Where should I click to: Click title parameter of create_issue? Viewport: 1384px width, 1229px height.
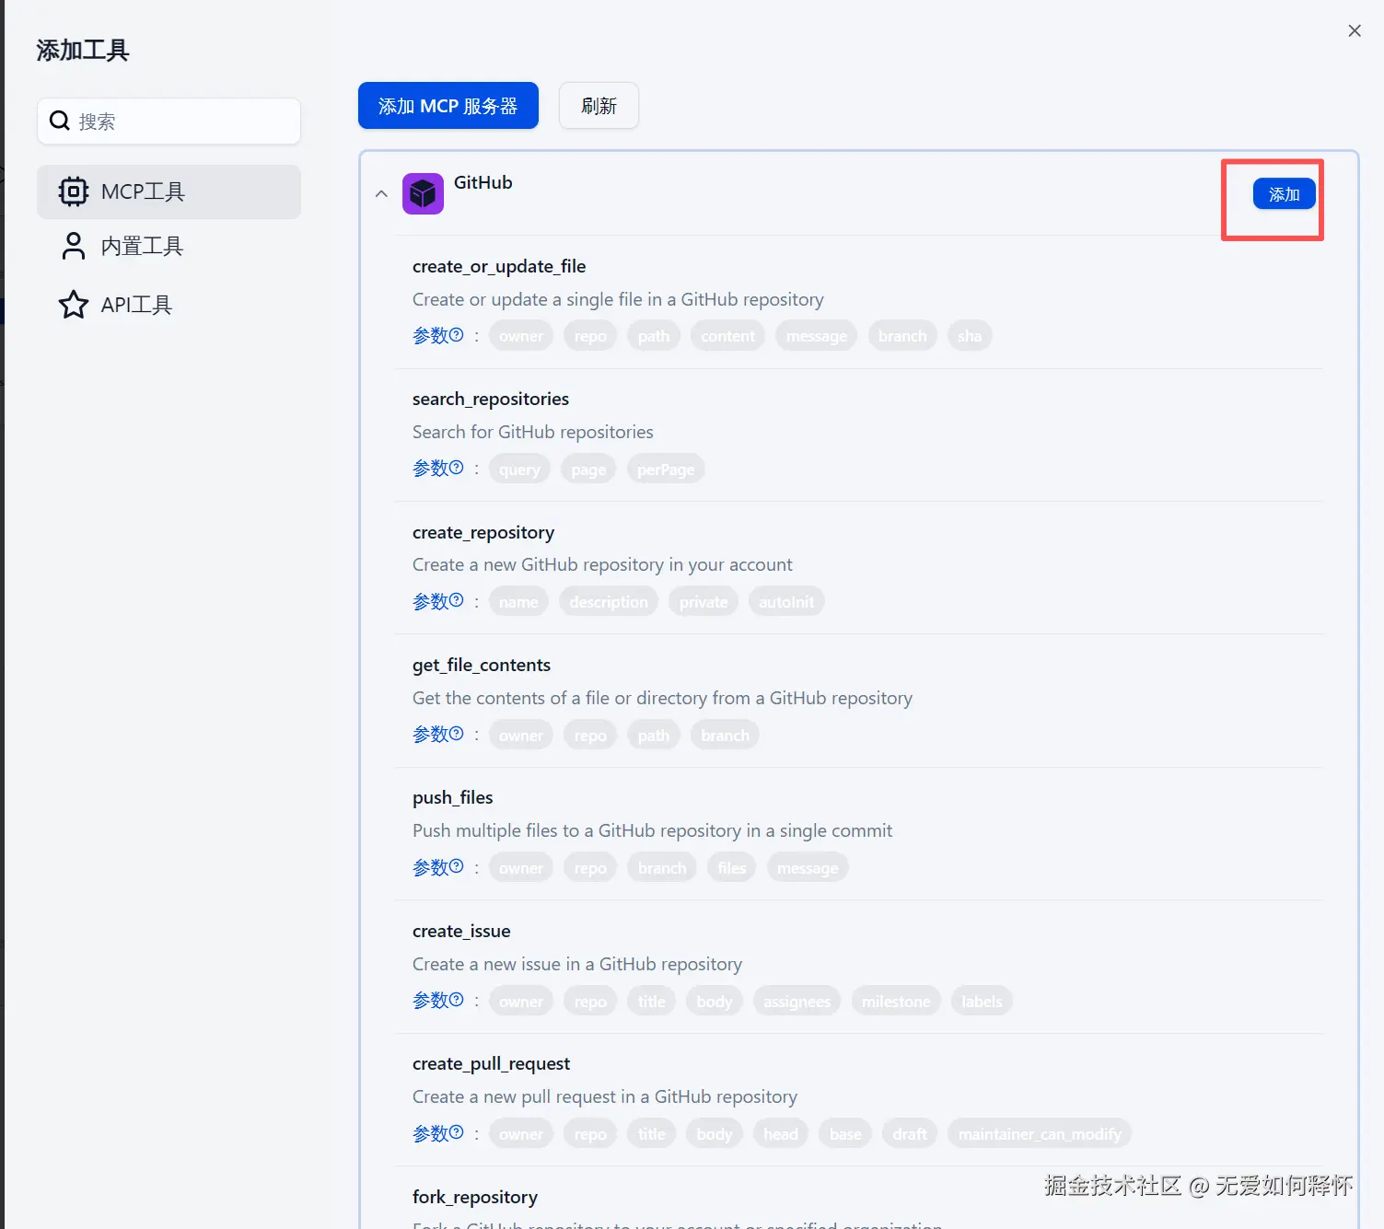click(x=652, y=1002)
